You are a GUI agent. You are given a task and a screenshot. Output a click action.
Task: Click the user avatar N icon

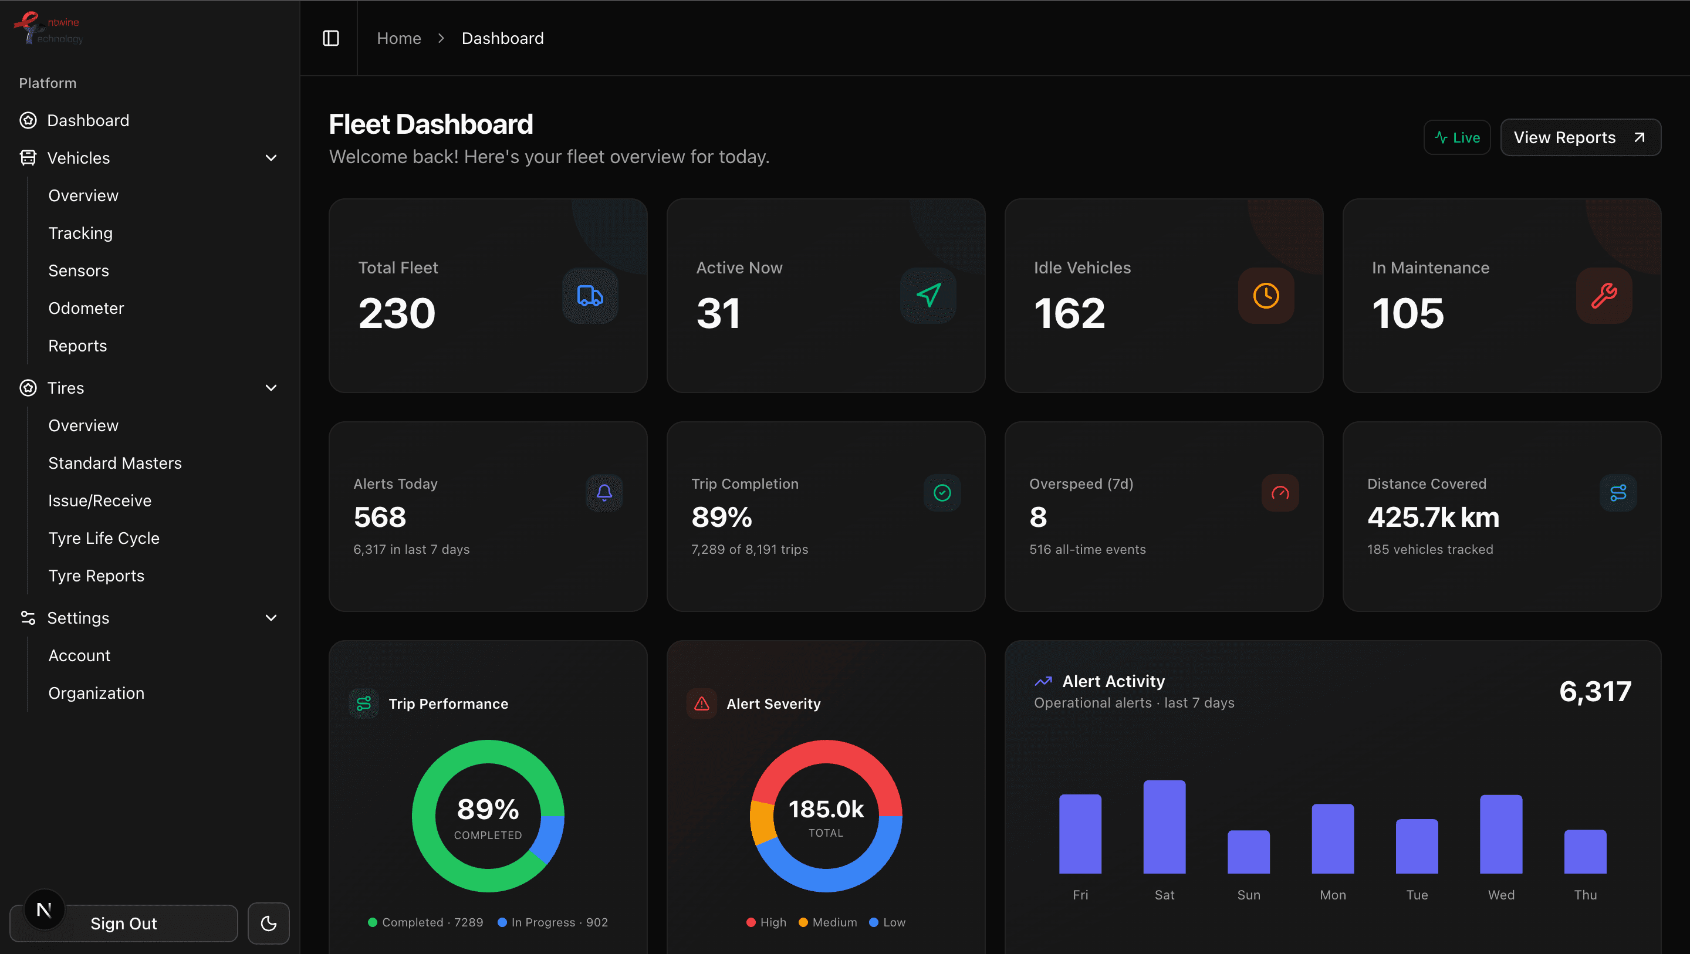(44, 909)
